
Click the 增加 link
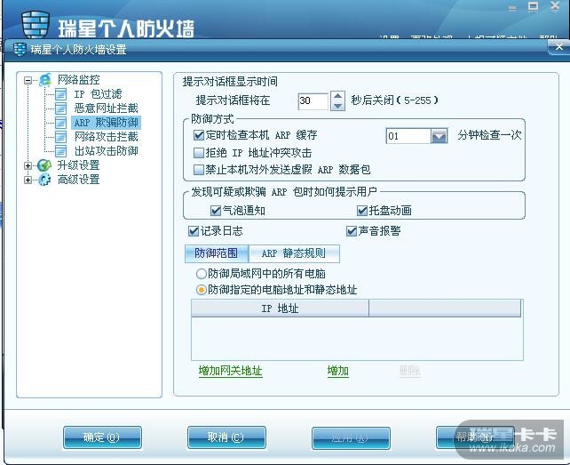pyautogui.click(x=337, y=371)
